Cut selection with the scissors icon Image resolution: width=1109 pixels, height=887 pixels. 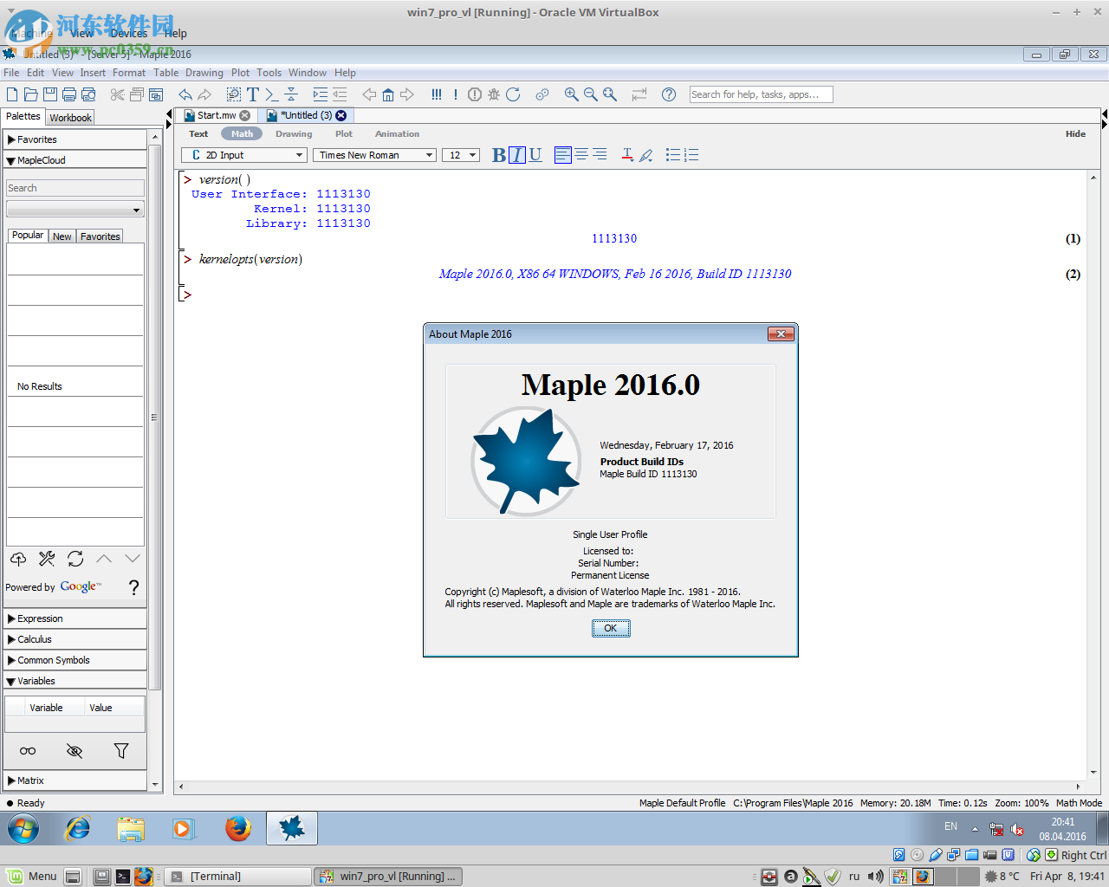click(x=118, y=94)
